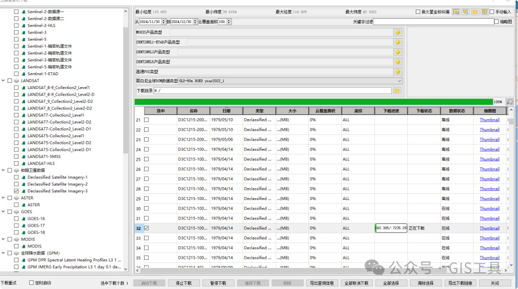The width and height of the screenshot is (518, 289).
Task: Click the 锁眼卫星数据 group folder icon
Action: (16, 170)
